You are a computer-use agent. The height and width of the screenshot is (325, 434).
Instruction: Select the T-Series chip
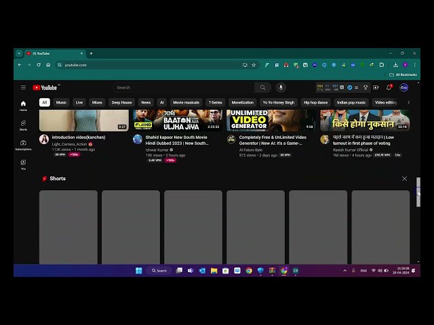[x=216, y=102]
